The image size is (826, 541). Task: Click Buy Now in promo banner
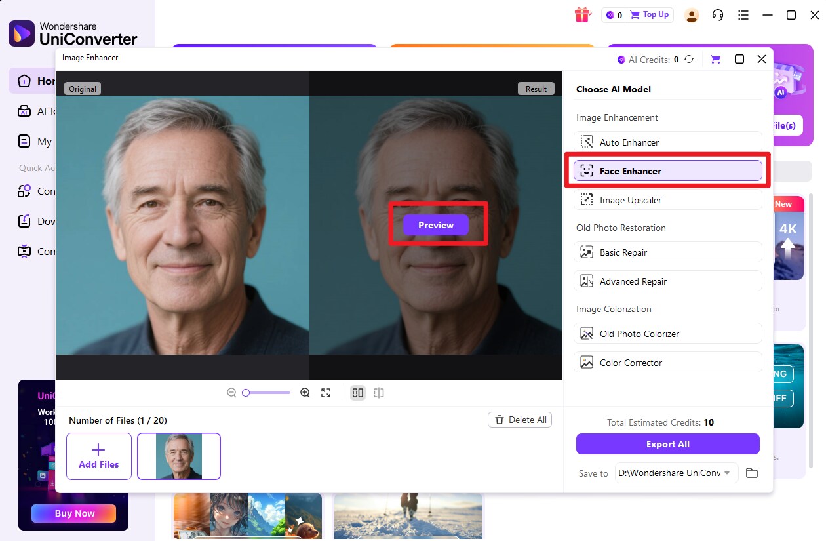(x=73, y=513)
